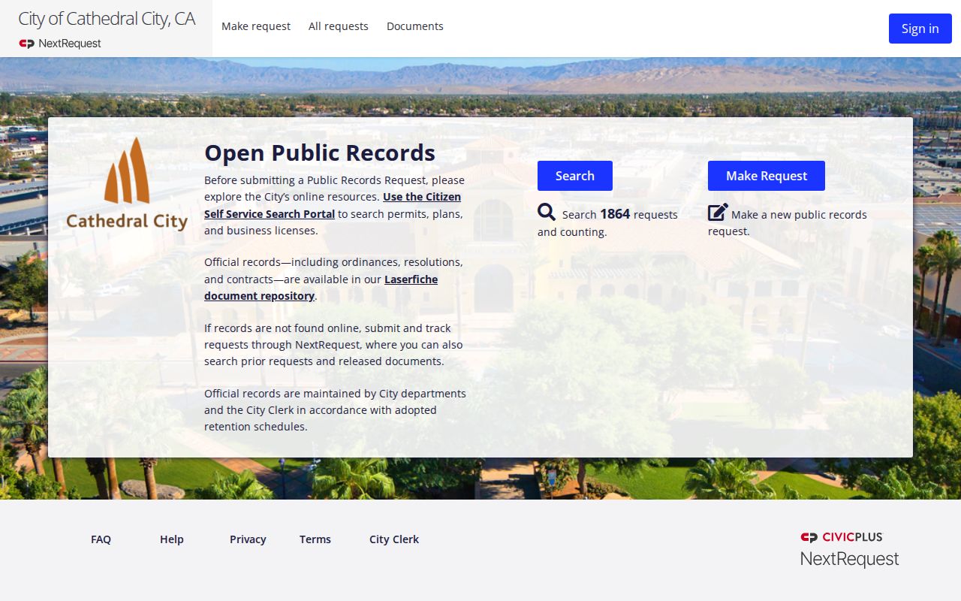Open the Make request menu item
The height and width of the screenshot is (601, 961).
(x=256, y=26)
